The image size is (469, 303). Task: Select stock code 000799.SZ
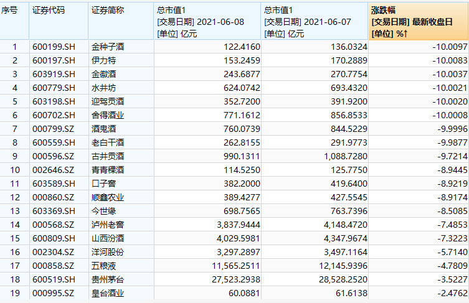pos(53,129)
